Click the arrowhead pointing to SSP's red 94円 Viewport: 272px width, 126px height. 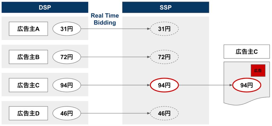pos(148,85)
